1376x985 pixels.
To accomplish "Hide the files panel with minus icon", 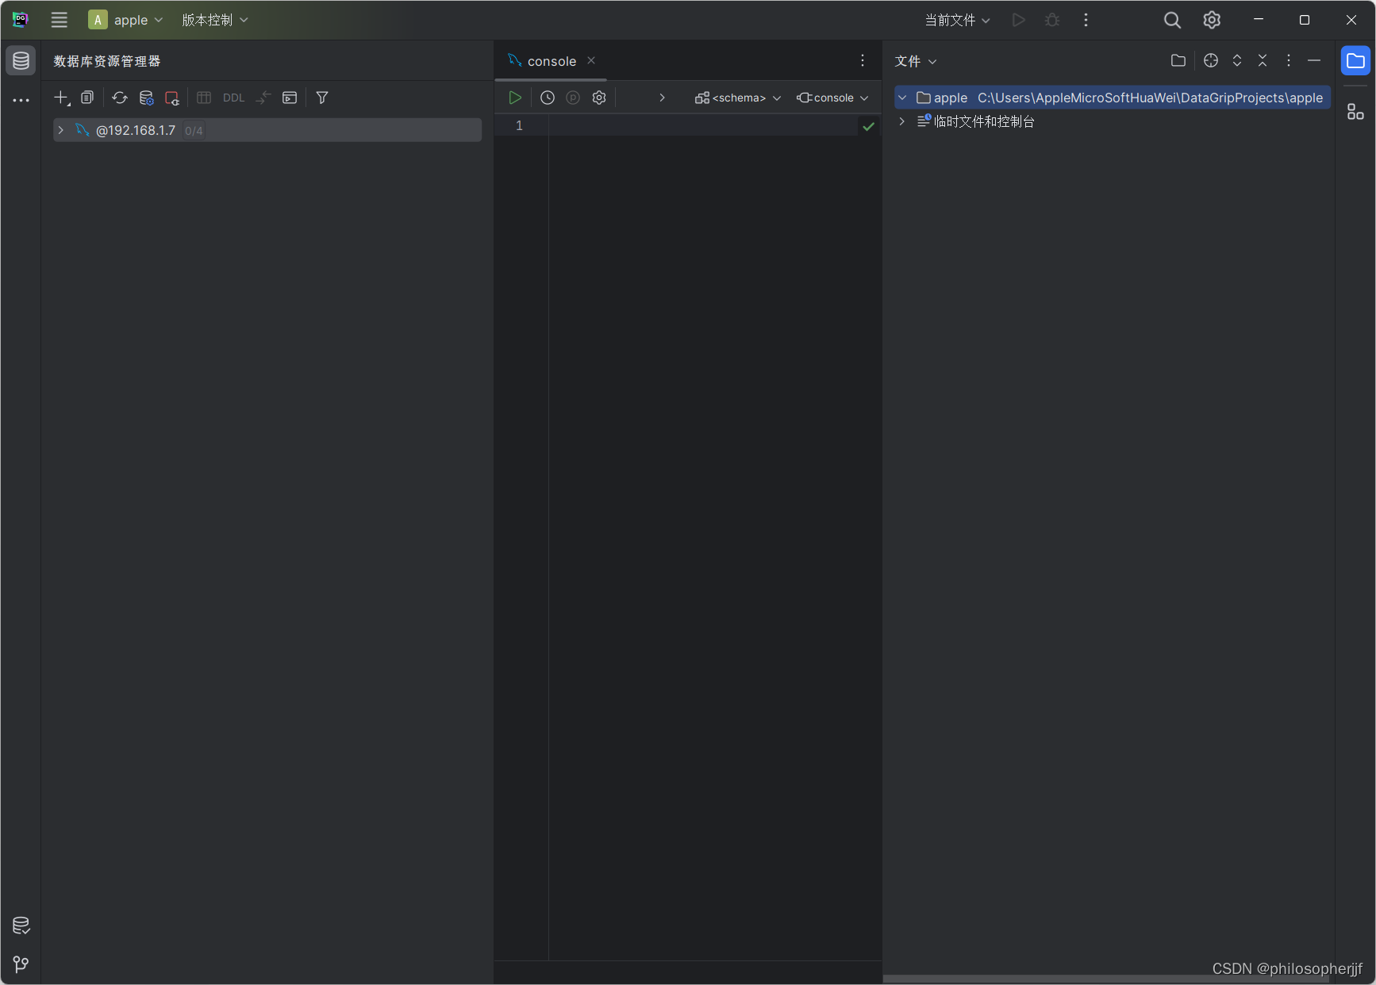I will tap(1314, 60).
